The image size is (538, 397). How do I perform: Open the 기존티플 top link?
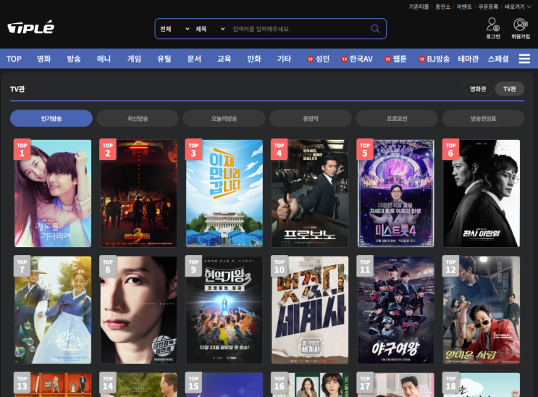(x=419, y=7)
